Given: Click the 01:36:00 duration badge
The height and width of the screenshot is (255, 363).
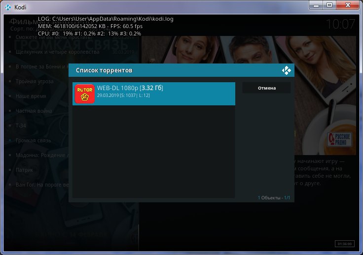Looking at the screenshot, I should point(345,244).
